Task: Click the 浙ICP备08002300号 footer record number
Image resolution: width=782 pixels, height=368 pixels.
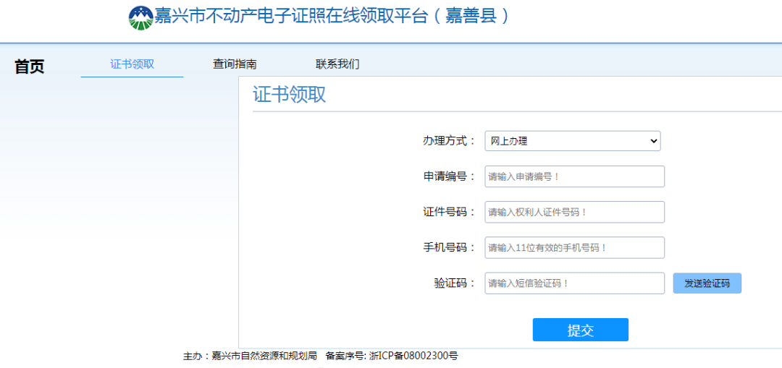Action: 413,356
